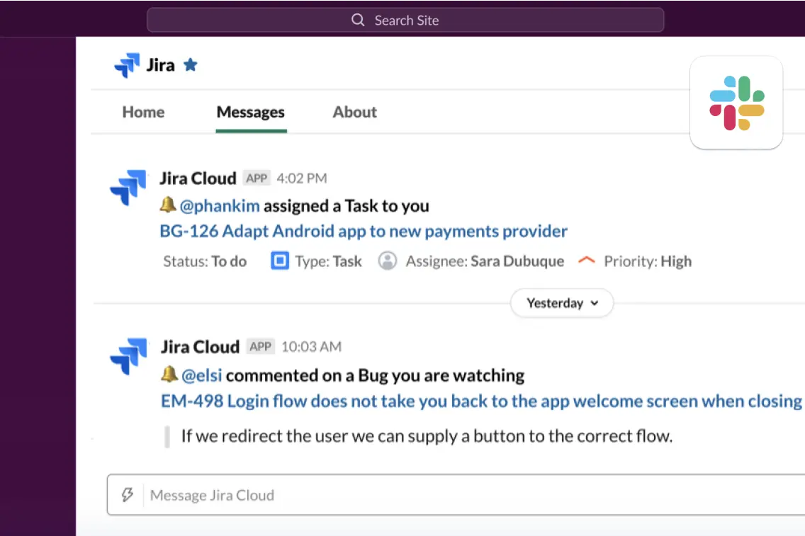Click the @phankim user mention
The height and width of the screenshot is (536, 805).
220,206
